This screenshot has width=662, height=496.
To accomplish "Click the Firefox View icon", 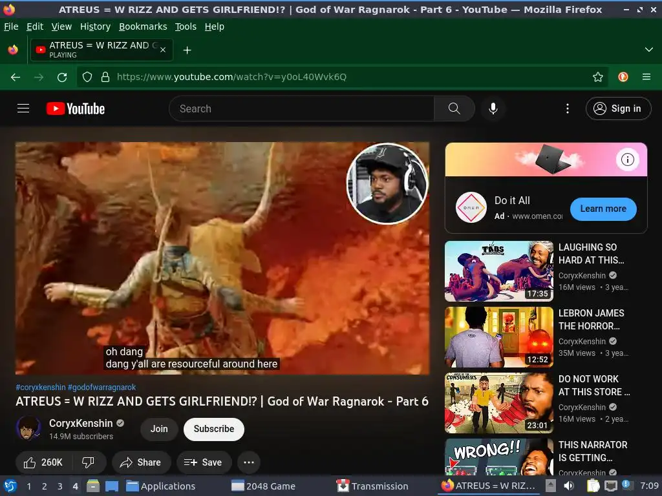I will click(x=13, y=50).
